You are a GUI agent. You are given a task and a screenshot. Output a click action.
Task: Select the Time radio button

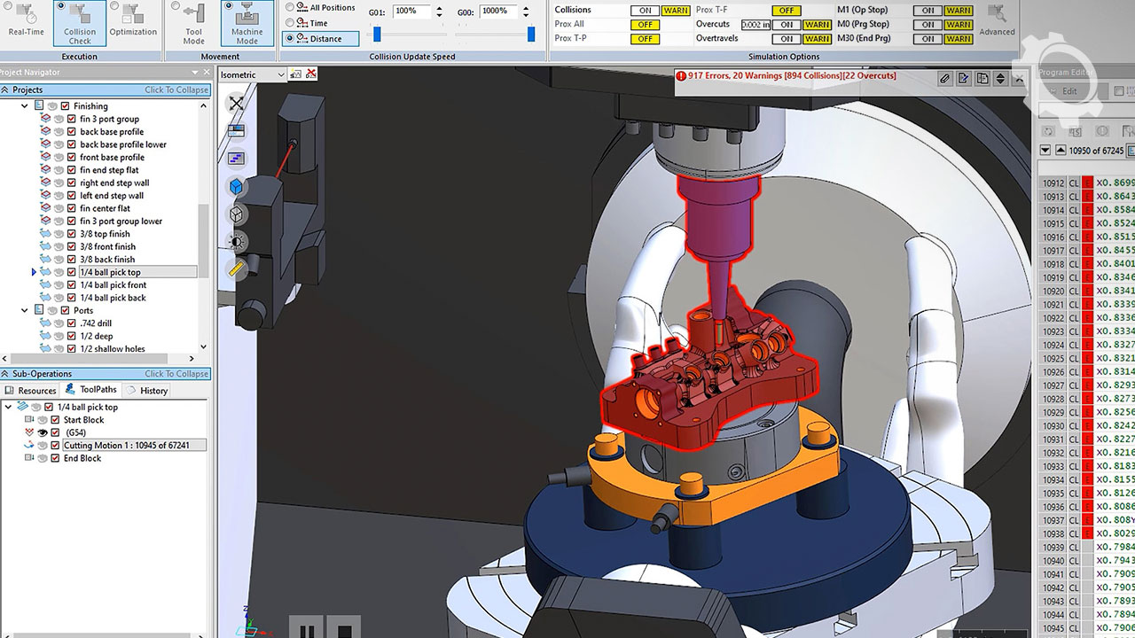pos(290,23)
